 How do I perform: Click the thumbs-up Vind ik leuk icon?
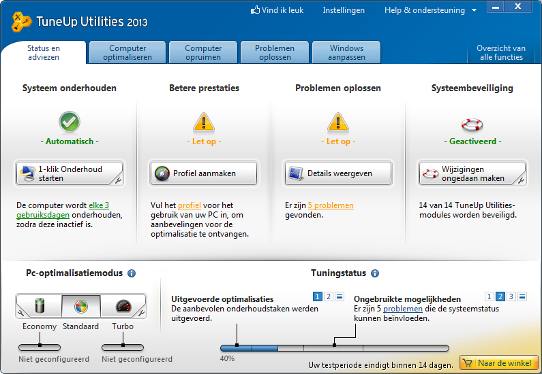pos(255,10)
